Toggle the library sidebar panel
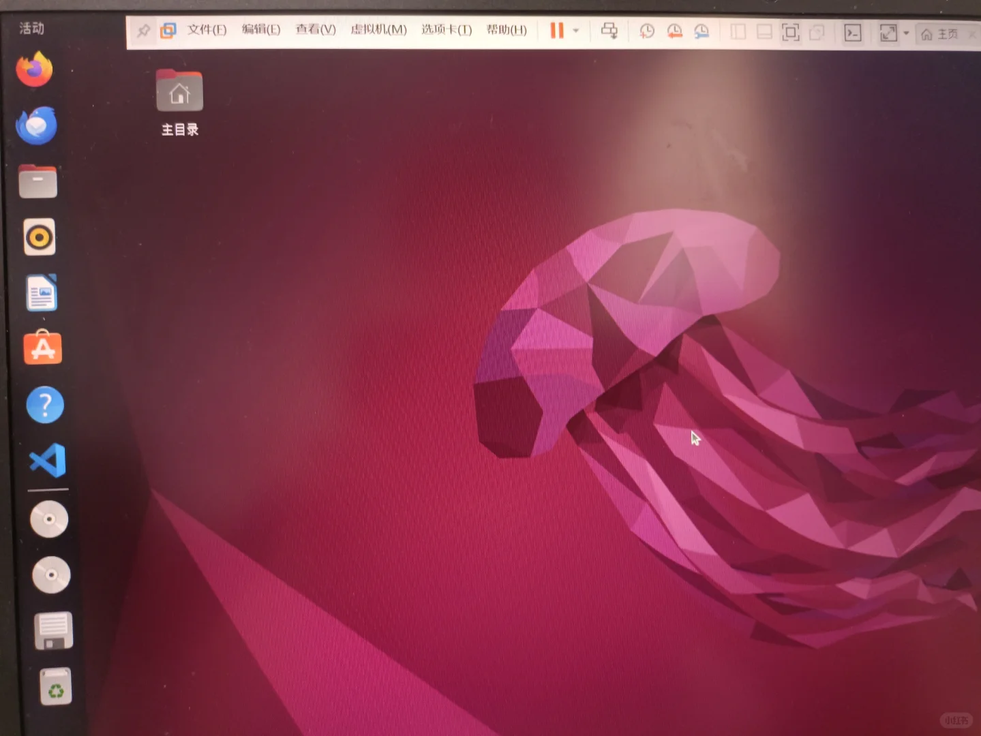Screen dimensions: 981x736 point(737,31)
